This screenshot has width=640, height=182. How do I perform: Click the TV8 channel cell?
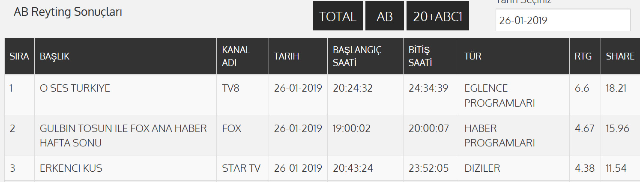click(x=232, y=89)
